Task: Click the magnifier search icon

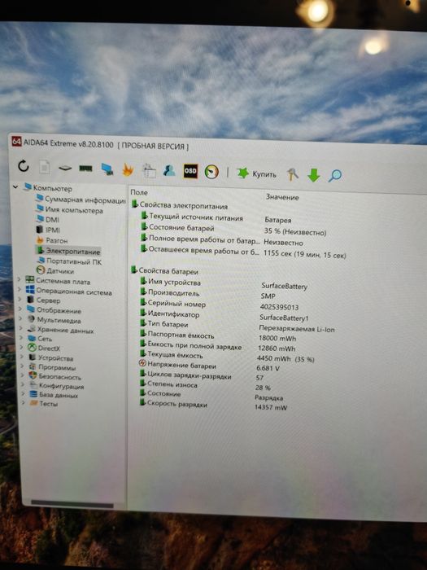Action: (335, 176)
